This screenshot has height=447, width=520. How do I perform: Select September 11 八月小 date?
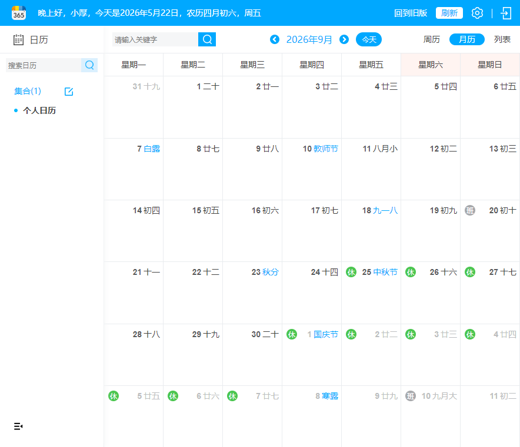[x=380, y=149]
